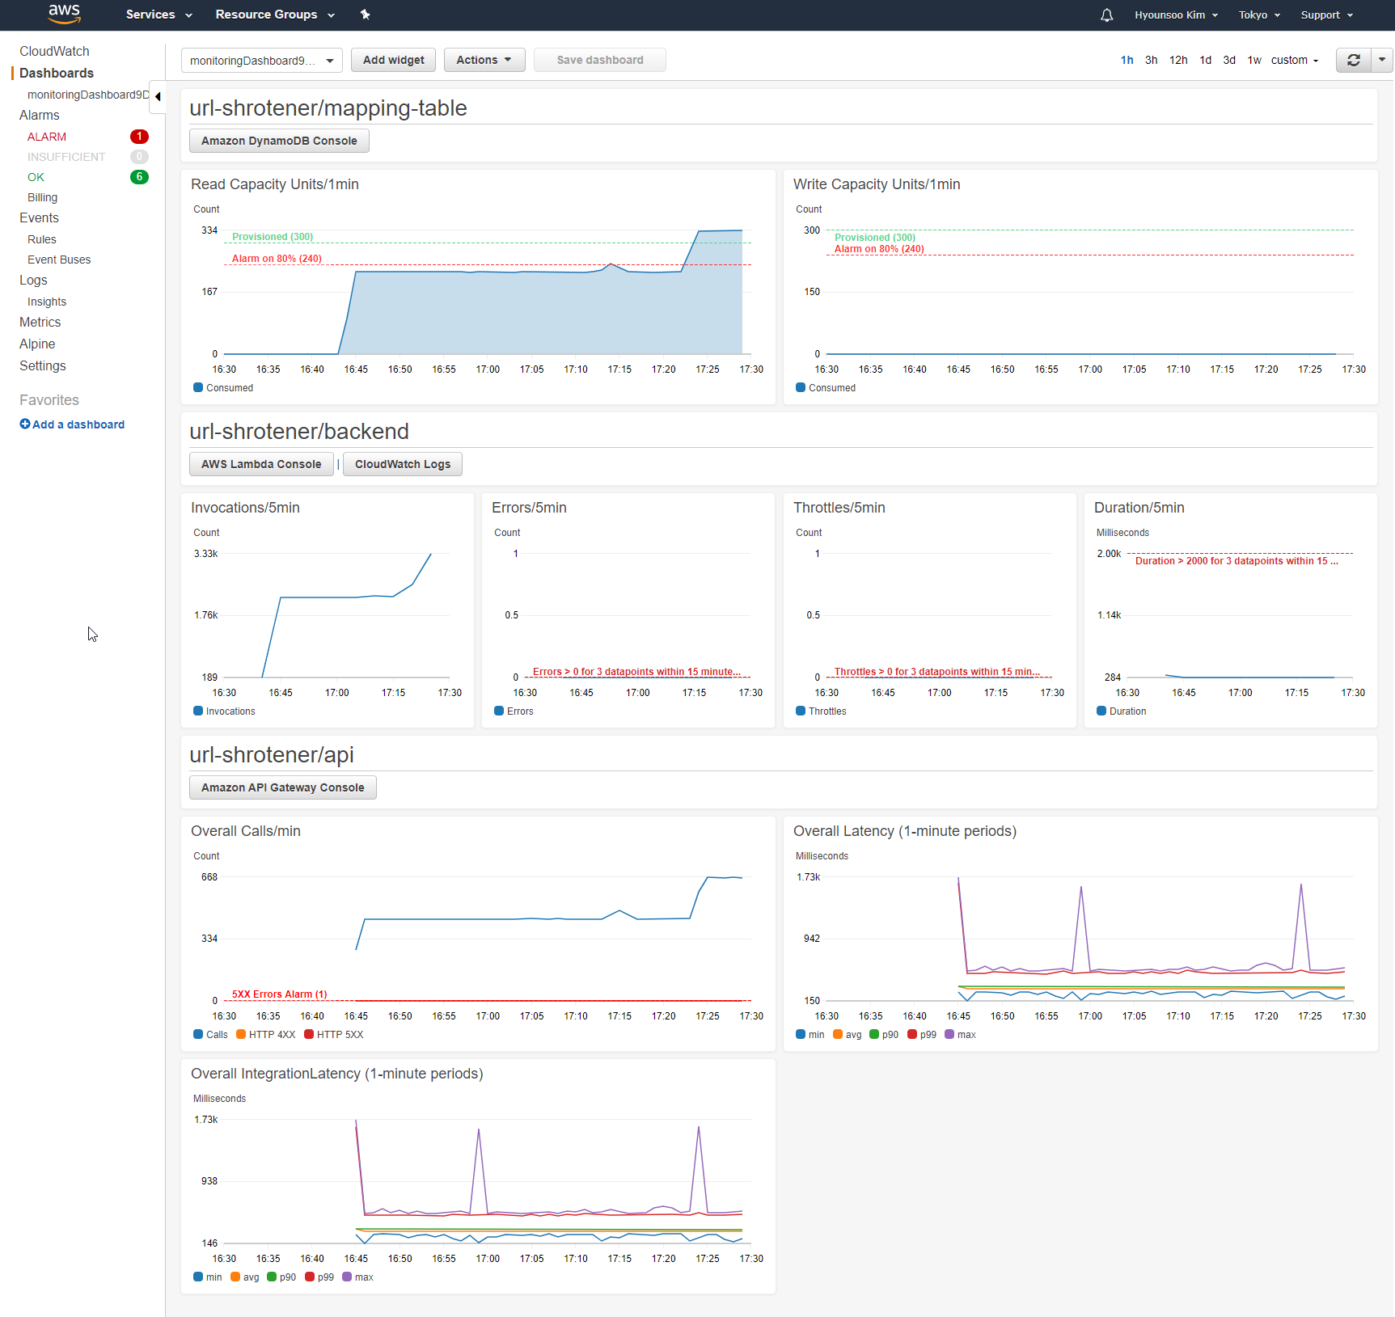
Task: Open Metrics in the sidebar
Action: tap(40, 322)
